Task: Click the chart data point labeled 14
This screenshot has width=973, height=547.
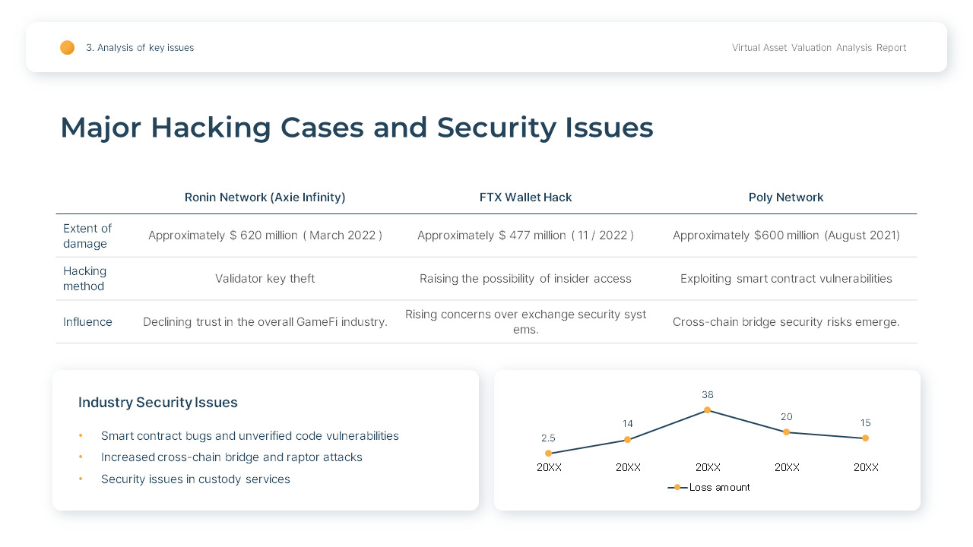Action: pyautogui.click(x=627, y=440)
